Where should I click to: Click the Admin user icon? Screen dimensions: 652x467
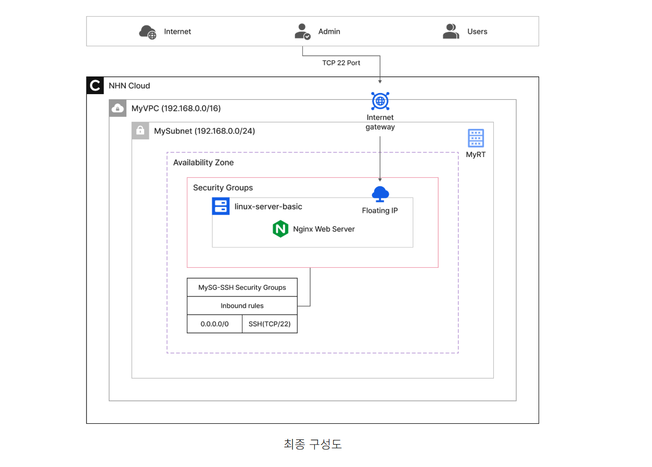pos(302,32)
